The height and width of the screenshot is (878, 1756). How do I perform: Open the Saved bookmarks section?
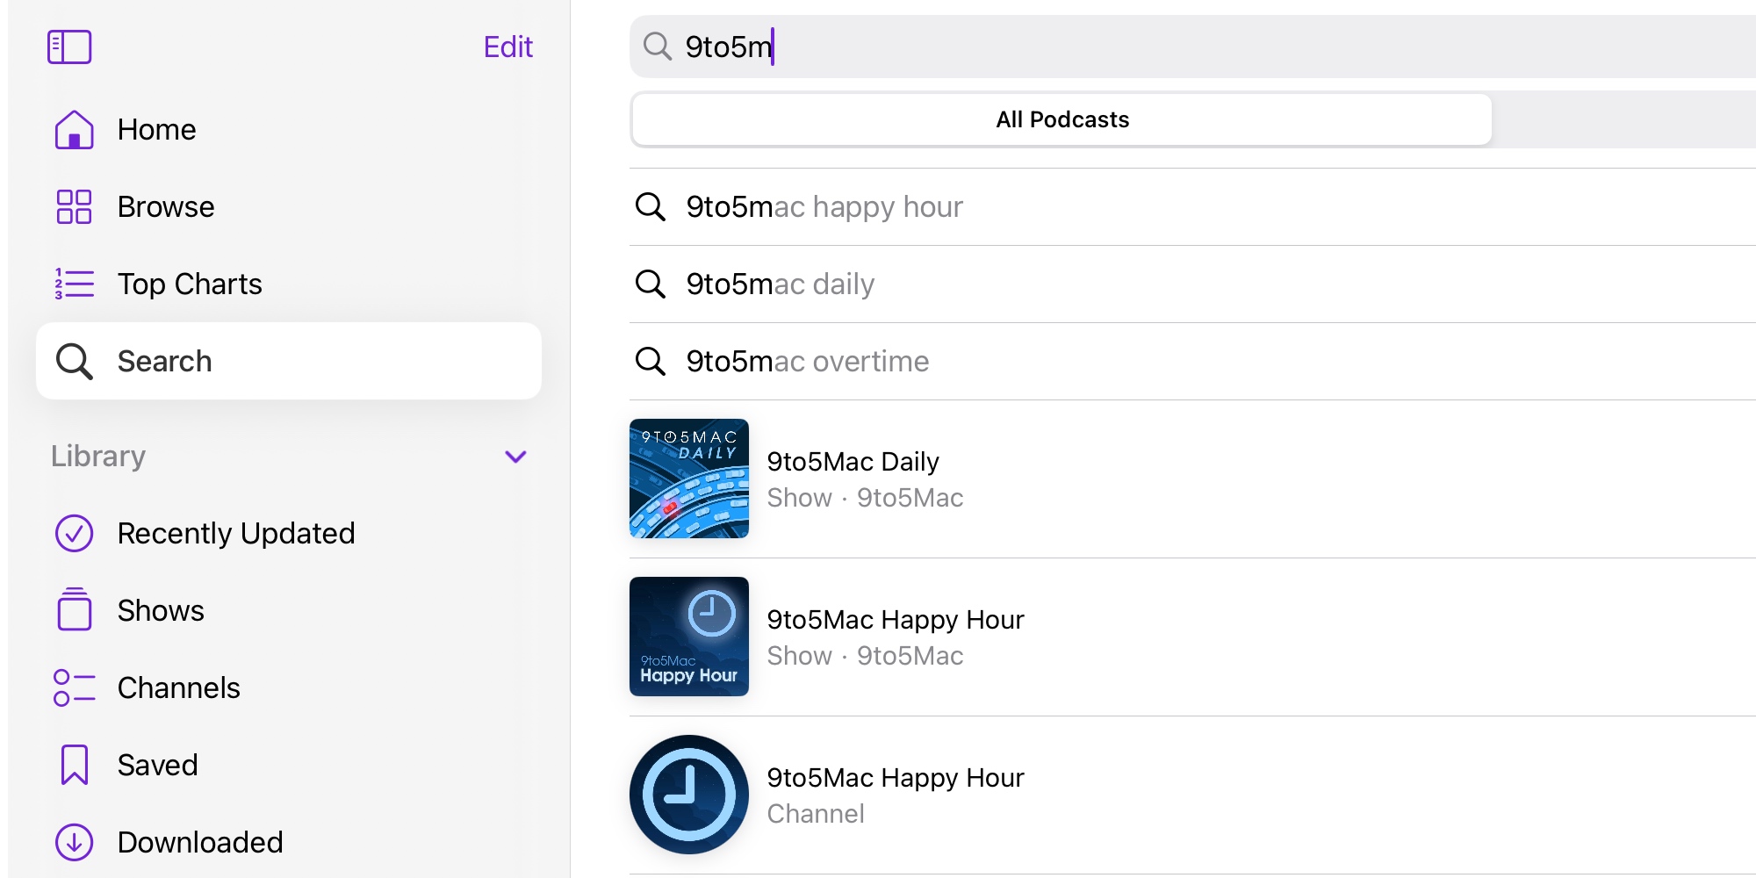point(158,764)
